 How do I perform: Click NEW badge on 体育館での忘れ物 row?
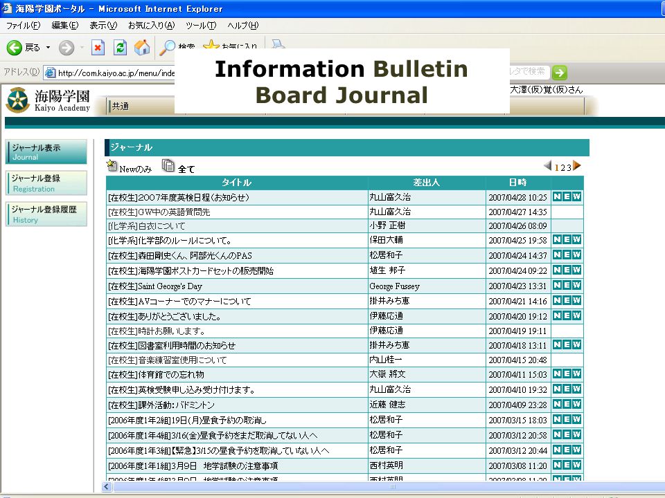click(x=567, y=373)
